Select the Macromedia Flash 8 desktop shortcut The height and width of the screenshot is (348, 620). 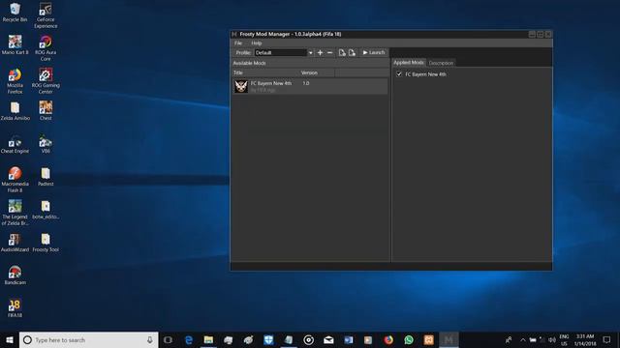click(15, 180)
